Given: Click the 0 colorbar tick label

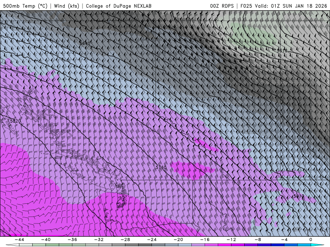Looking at the screenshot, I should [x=311, y=240].
